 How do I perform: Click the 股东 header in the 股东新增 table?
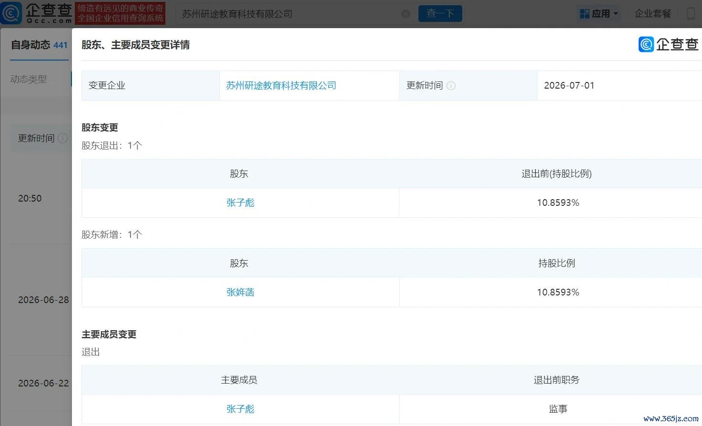tap(239, 263)
